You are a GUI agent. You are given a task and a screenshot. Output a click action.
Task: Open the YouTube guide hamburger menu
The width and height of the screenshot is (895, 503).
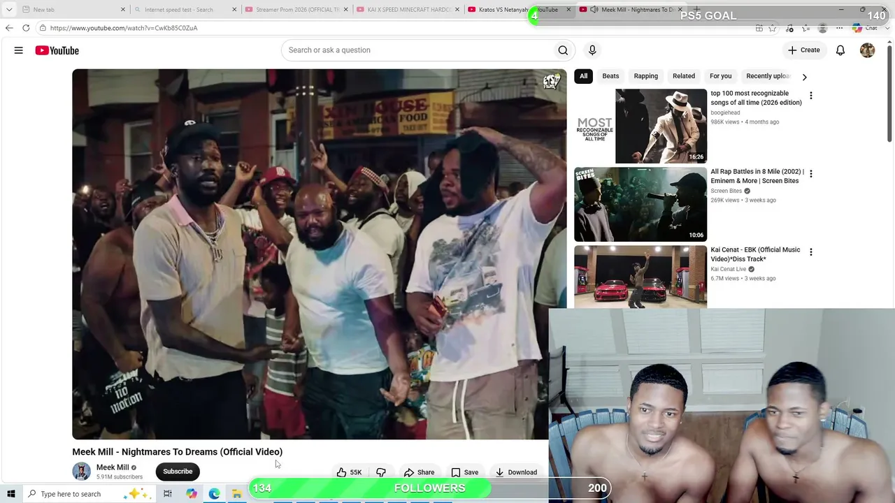click(19, 50)
